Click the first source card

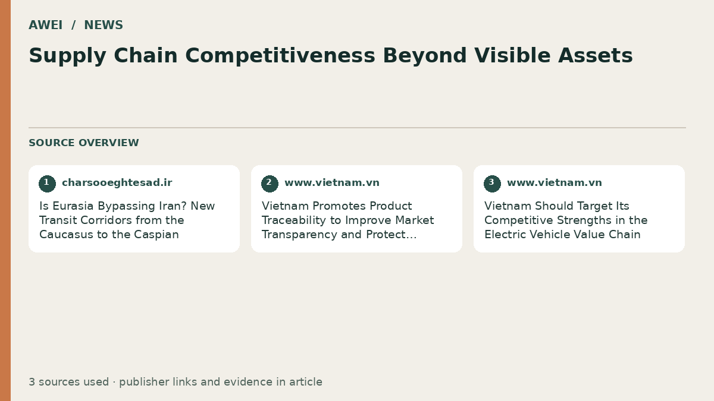pos(134,209)
